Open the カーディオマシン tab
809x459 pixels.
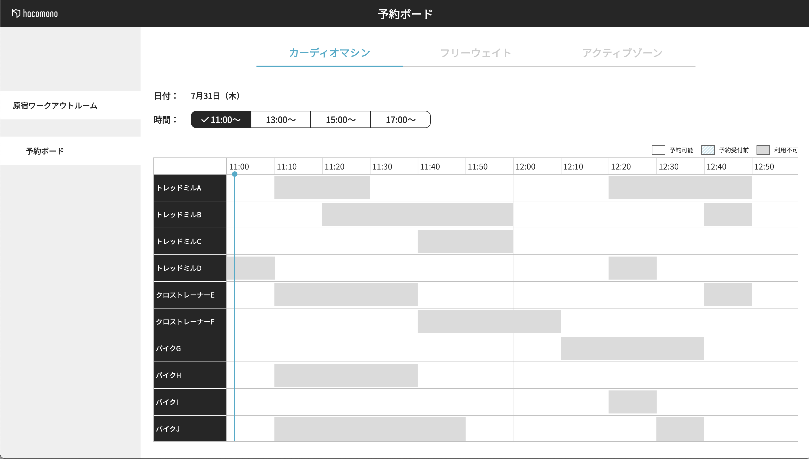point(329,53)
